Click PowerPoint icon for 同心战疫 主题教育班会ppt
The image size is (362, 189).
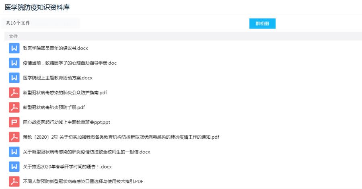(x=14, y=122)
